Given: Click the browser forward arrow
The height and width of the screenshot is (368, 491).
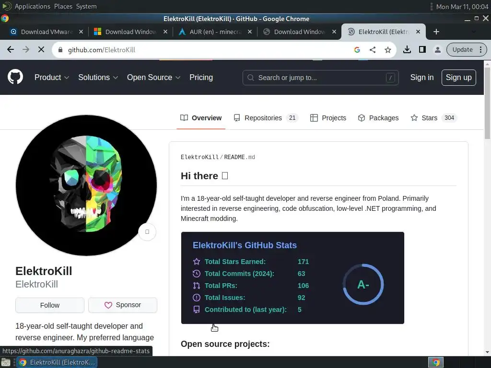Looking at the screenshot, I should (26, 49).
